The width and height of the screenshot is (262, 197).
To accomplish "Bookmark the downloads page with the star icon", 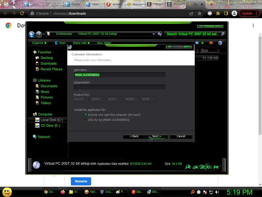I will (200, 13).
